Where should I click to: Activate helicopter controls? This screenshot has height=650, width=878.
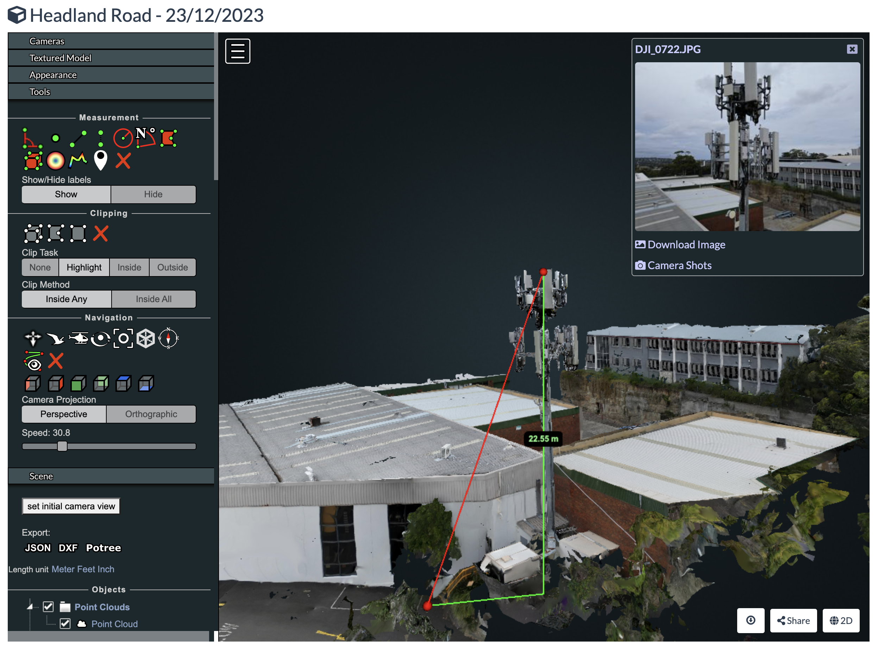(78, 339)
